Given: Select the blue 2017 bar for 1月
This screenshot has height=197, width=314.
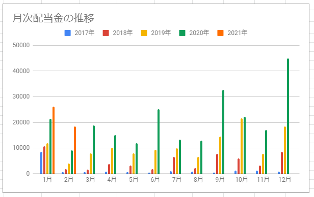Looking at the screenshot, I should click(41, 162).
